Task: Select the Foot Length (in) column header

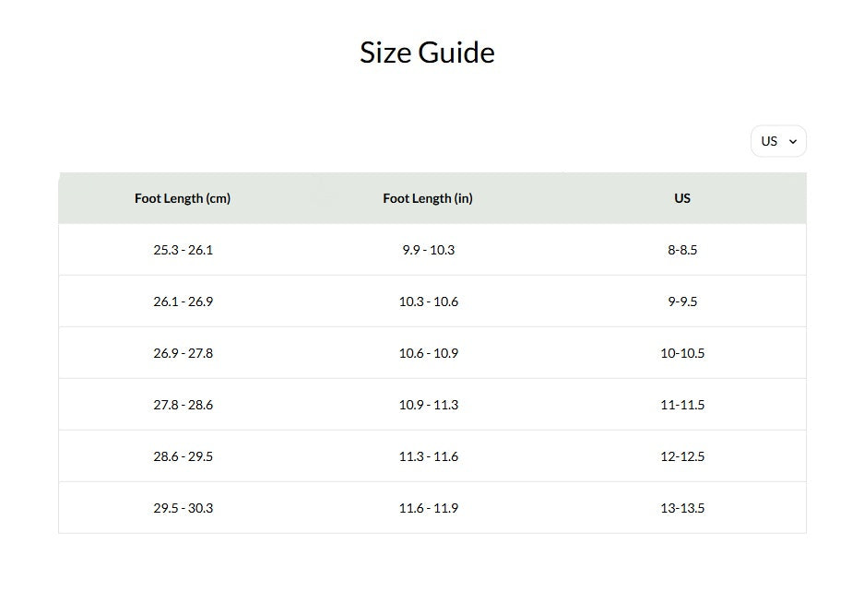Action: [x=428, y=197]
